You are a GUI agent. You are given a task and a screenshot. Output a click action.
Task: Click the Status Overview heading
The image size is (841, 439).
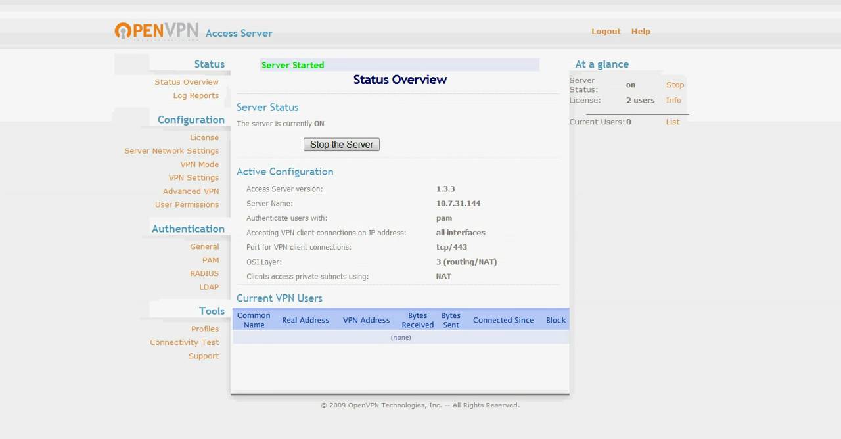click(x=400, y=80)
